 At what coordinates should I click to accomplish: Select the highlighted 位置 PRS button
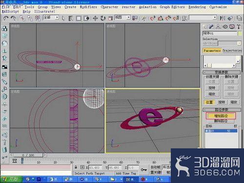tap(209, 102)
